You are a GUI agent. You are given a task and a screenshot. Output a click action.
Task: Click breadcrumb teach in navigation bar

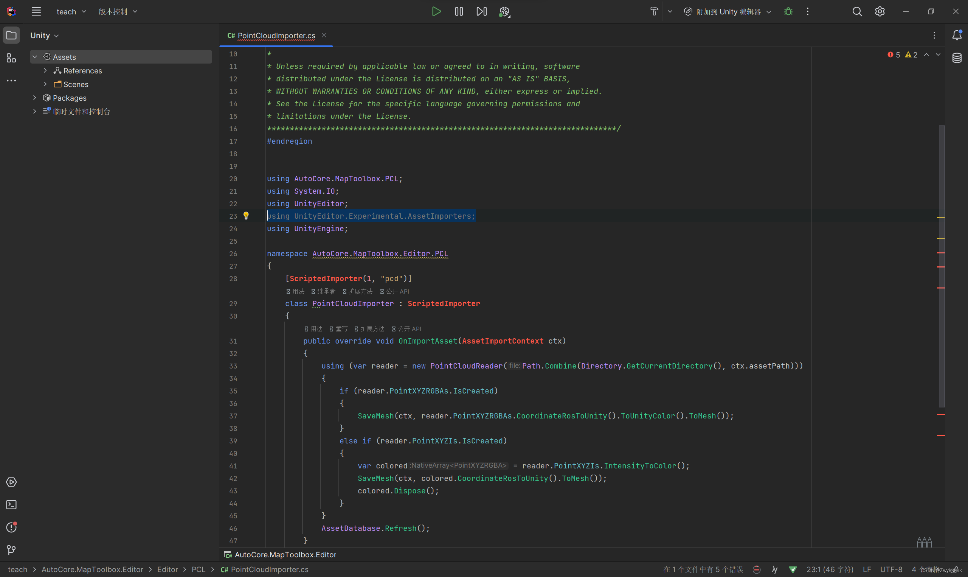(17, 569)
